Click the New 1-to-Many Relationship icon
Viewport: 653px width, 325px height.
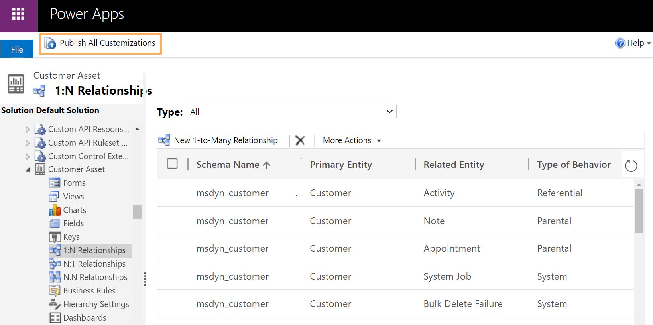[164, 140]
